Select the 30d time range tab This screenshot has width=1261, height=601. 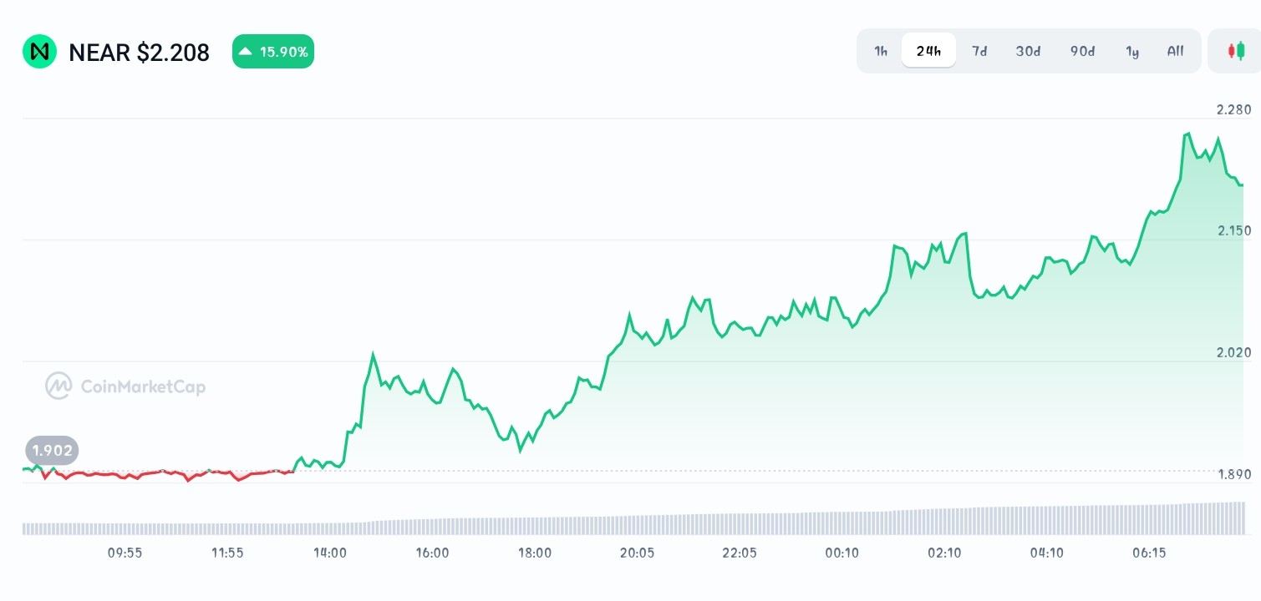click(1028, 51)
